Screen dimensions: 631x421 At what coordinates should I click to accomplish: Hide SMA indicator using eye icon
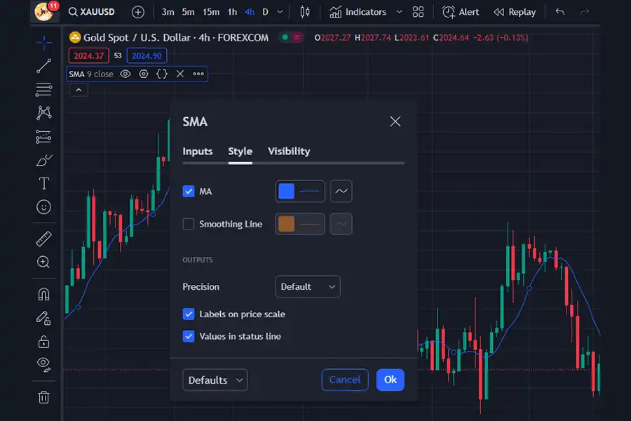(x=125, y=74)
